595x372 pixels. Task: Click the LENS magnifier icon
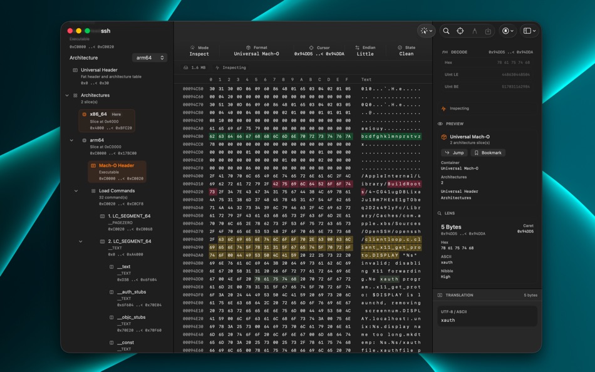click(440, 214)
